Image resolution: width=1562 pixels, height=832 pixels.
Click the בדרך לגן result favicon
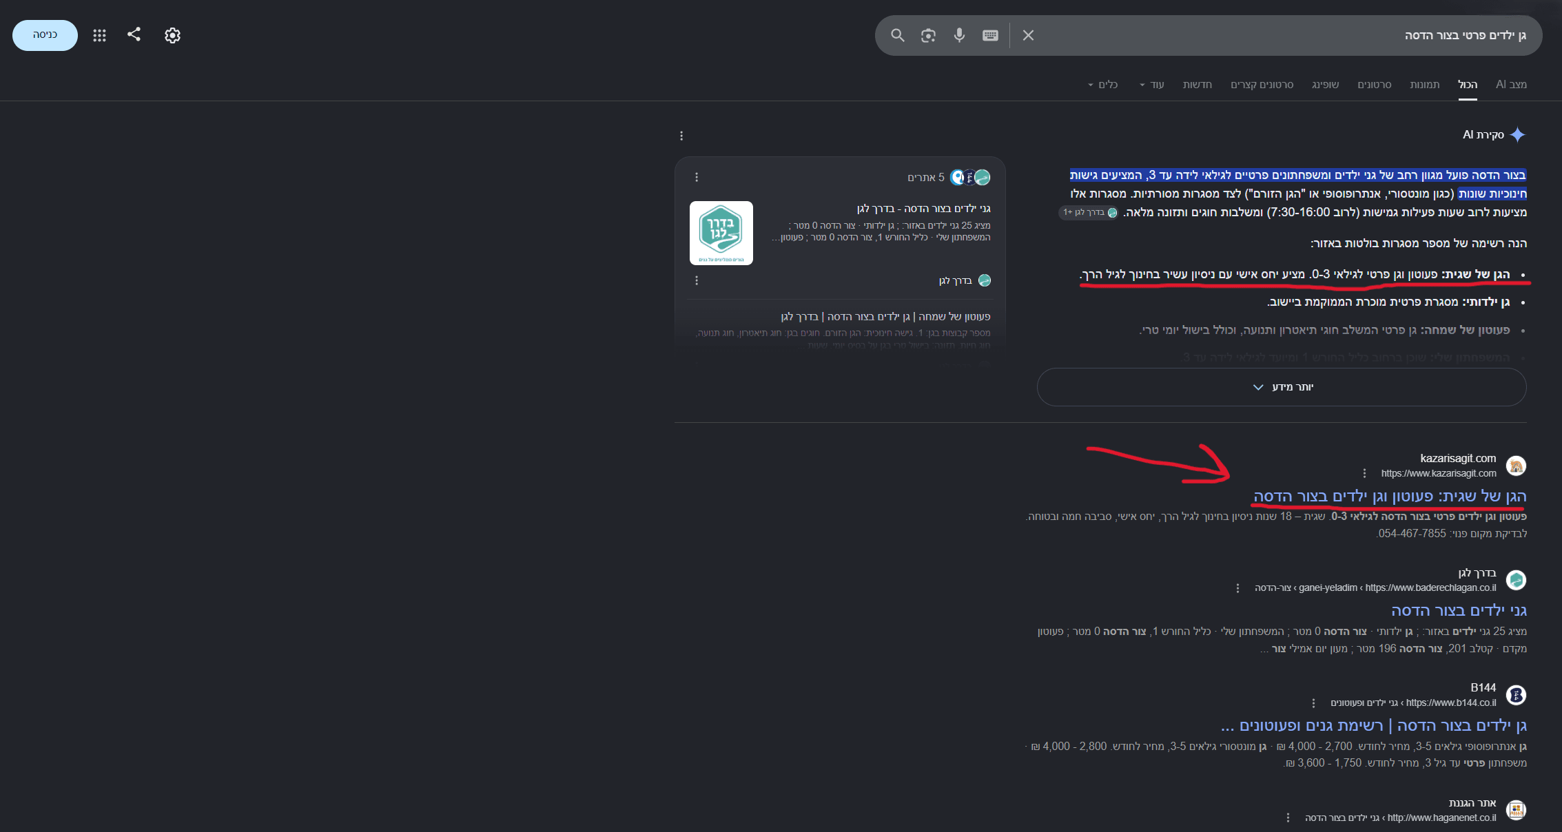click(1516, 581)
